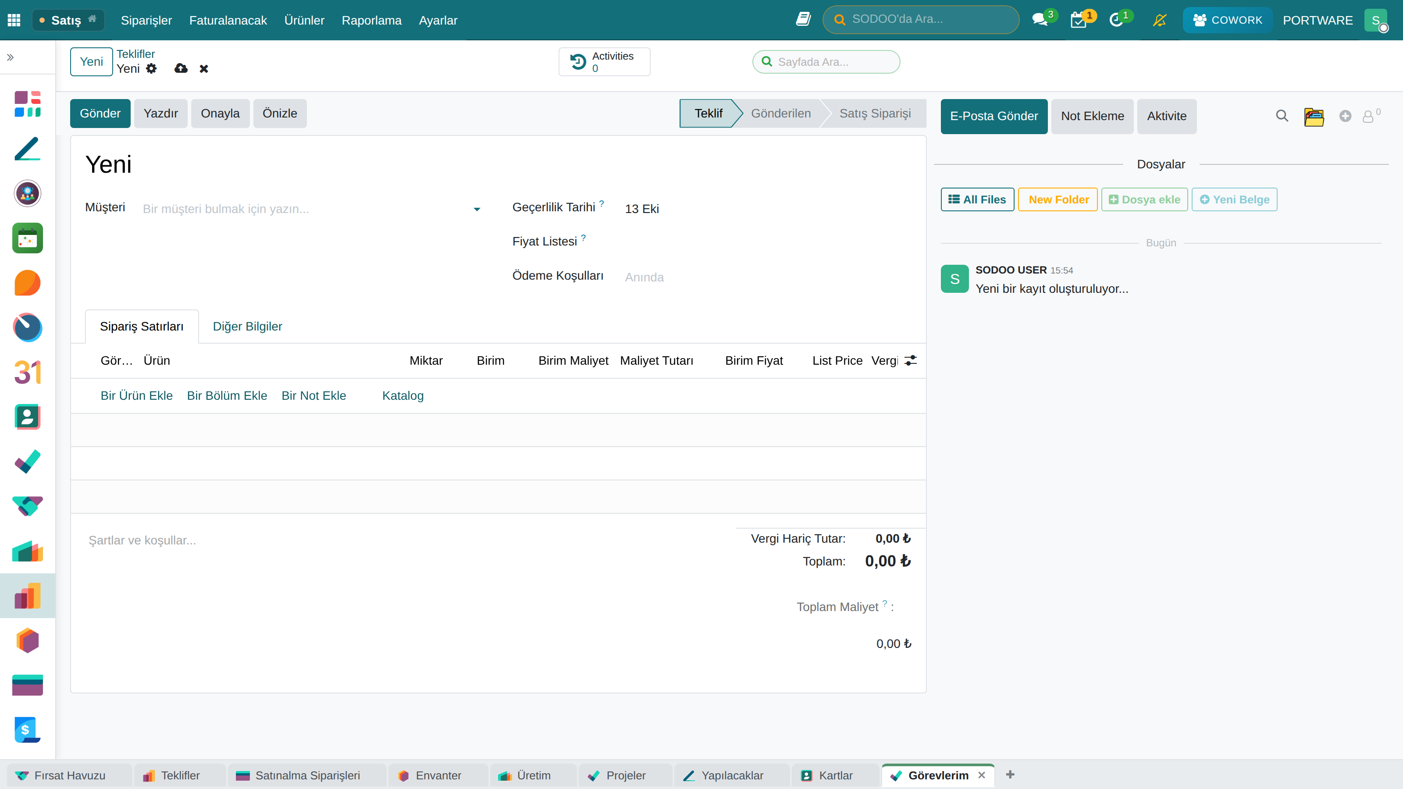Open the manufacturing app in sidebar

[27, 551]
